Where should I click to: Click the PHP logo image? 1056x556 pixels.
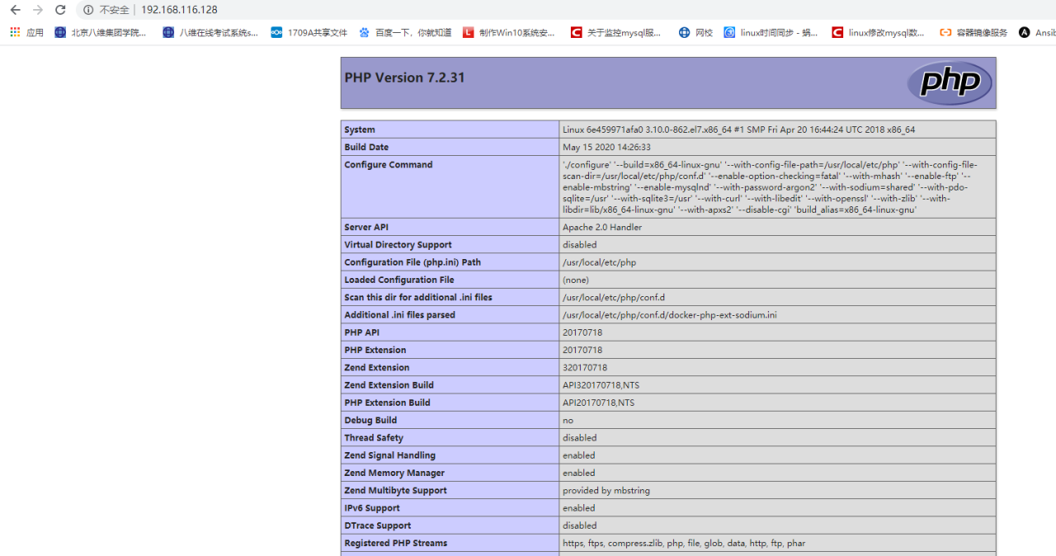click(x=950, y=82)
